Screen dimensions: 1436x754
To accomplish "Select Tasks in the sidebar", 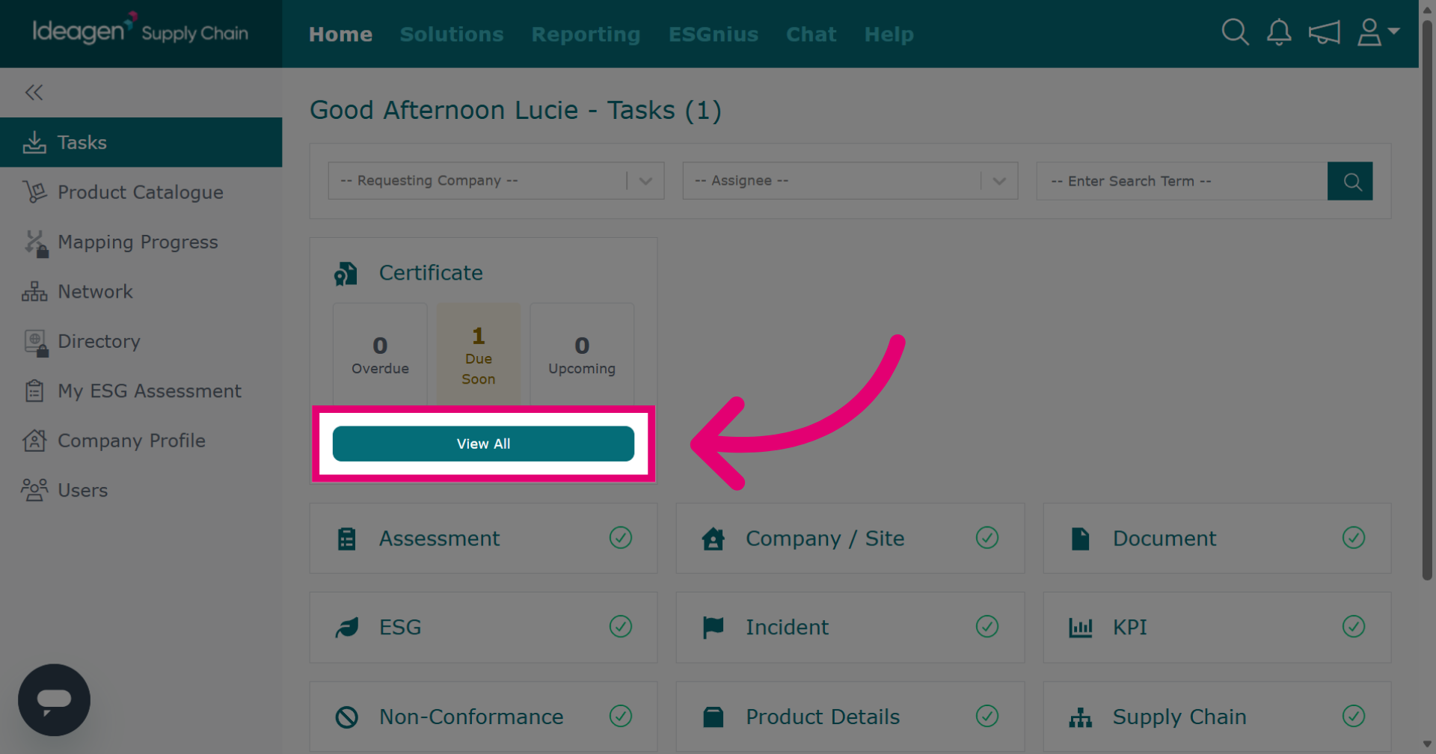I will [141, 142].
